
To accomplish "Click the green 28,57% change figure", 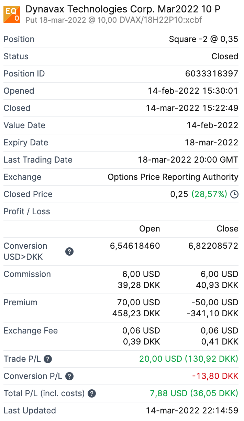I will tap(209, 194).
